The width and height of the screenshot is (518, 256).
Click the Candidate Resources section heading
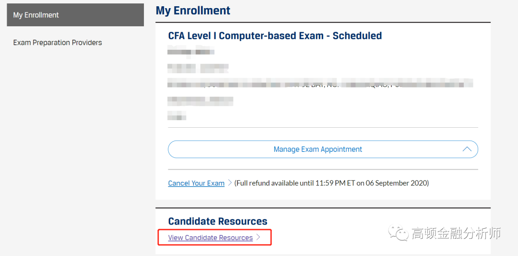pos(218,222)
